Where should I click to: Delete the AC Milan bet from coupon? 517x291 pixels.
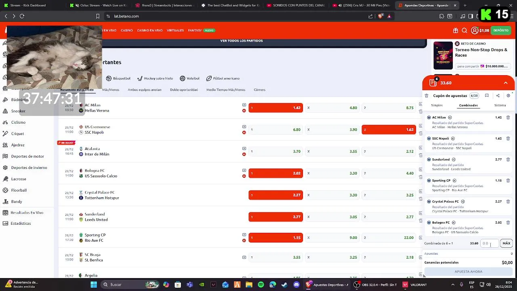coord(508,118)
